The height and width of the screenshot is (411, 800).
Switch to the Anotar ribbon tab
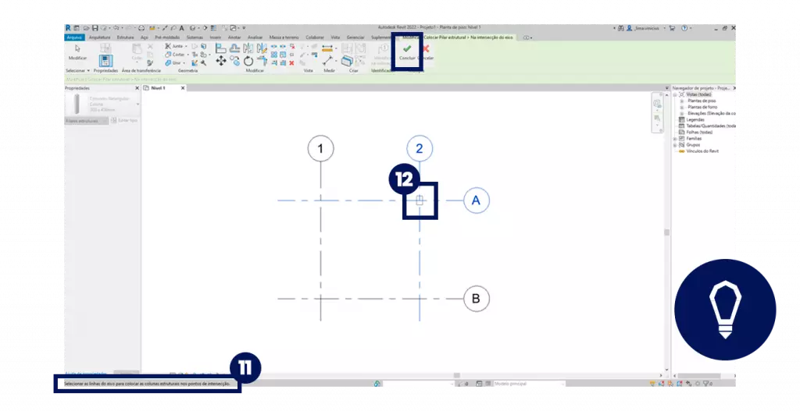click(x=234, y=37)
